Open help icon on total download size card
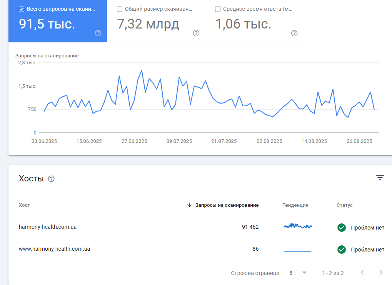This screenshot has width=392, height=285. pos(196,33)
